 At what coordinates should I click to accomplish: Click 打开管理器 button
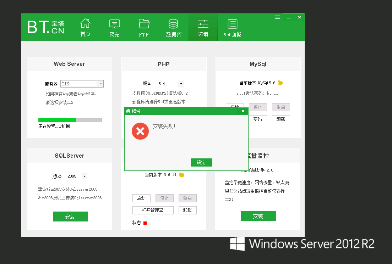[153, 210]
